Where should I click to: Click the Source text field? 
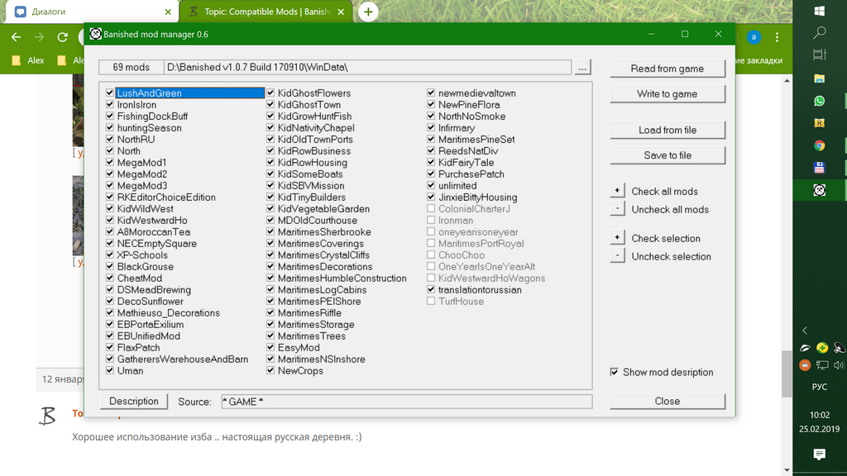point(407,402)
